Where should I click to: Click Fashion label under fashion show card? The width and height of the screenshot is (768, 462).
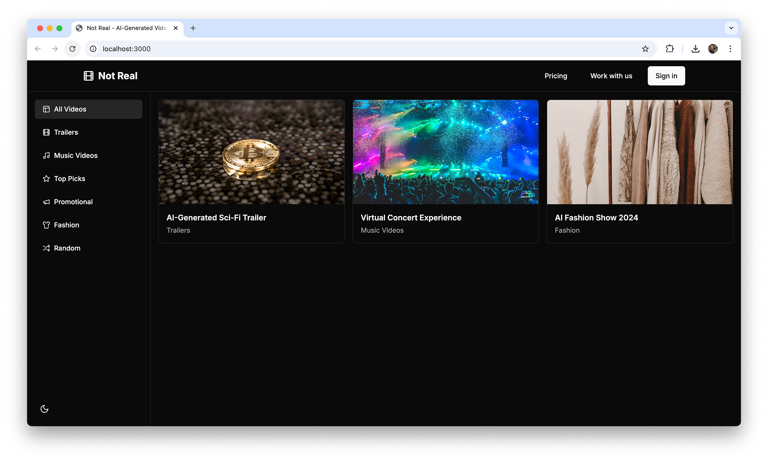pos(567,230)
